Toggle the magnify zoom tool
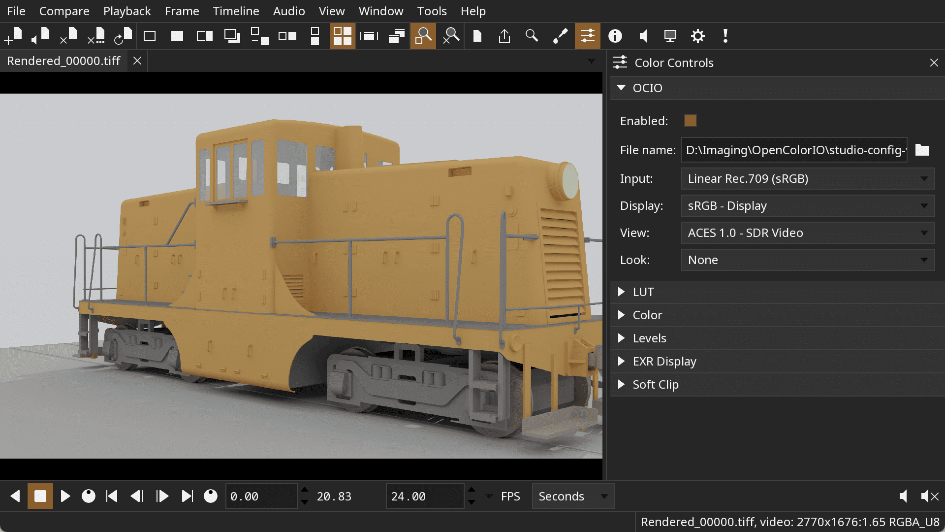 coord(423,35)
